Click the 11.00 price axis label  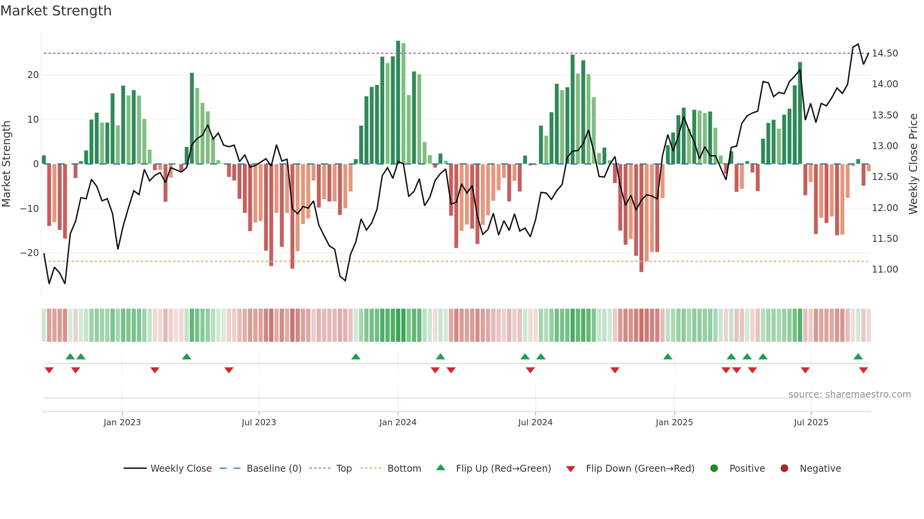(x=885, y=269)
